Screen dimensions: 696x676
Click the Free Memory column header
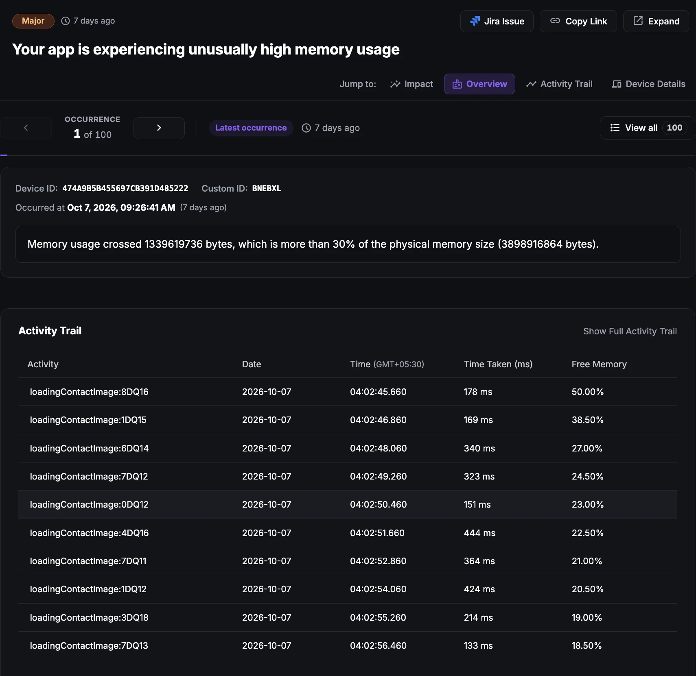point(599,364)
